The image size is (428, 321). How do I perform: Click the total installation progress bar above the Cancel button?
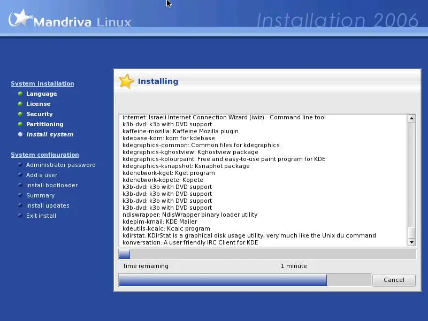[x=245, y=280]
